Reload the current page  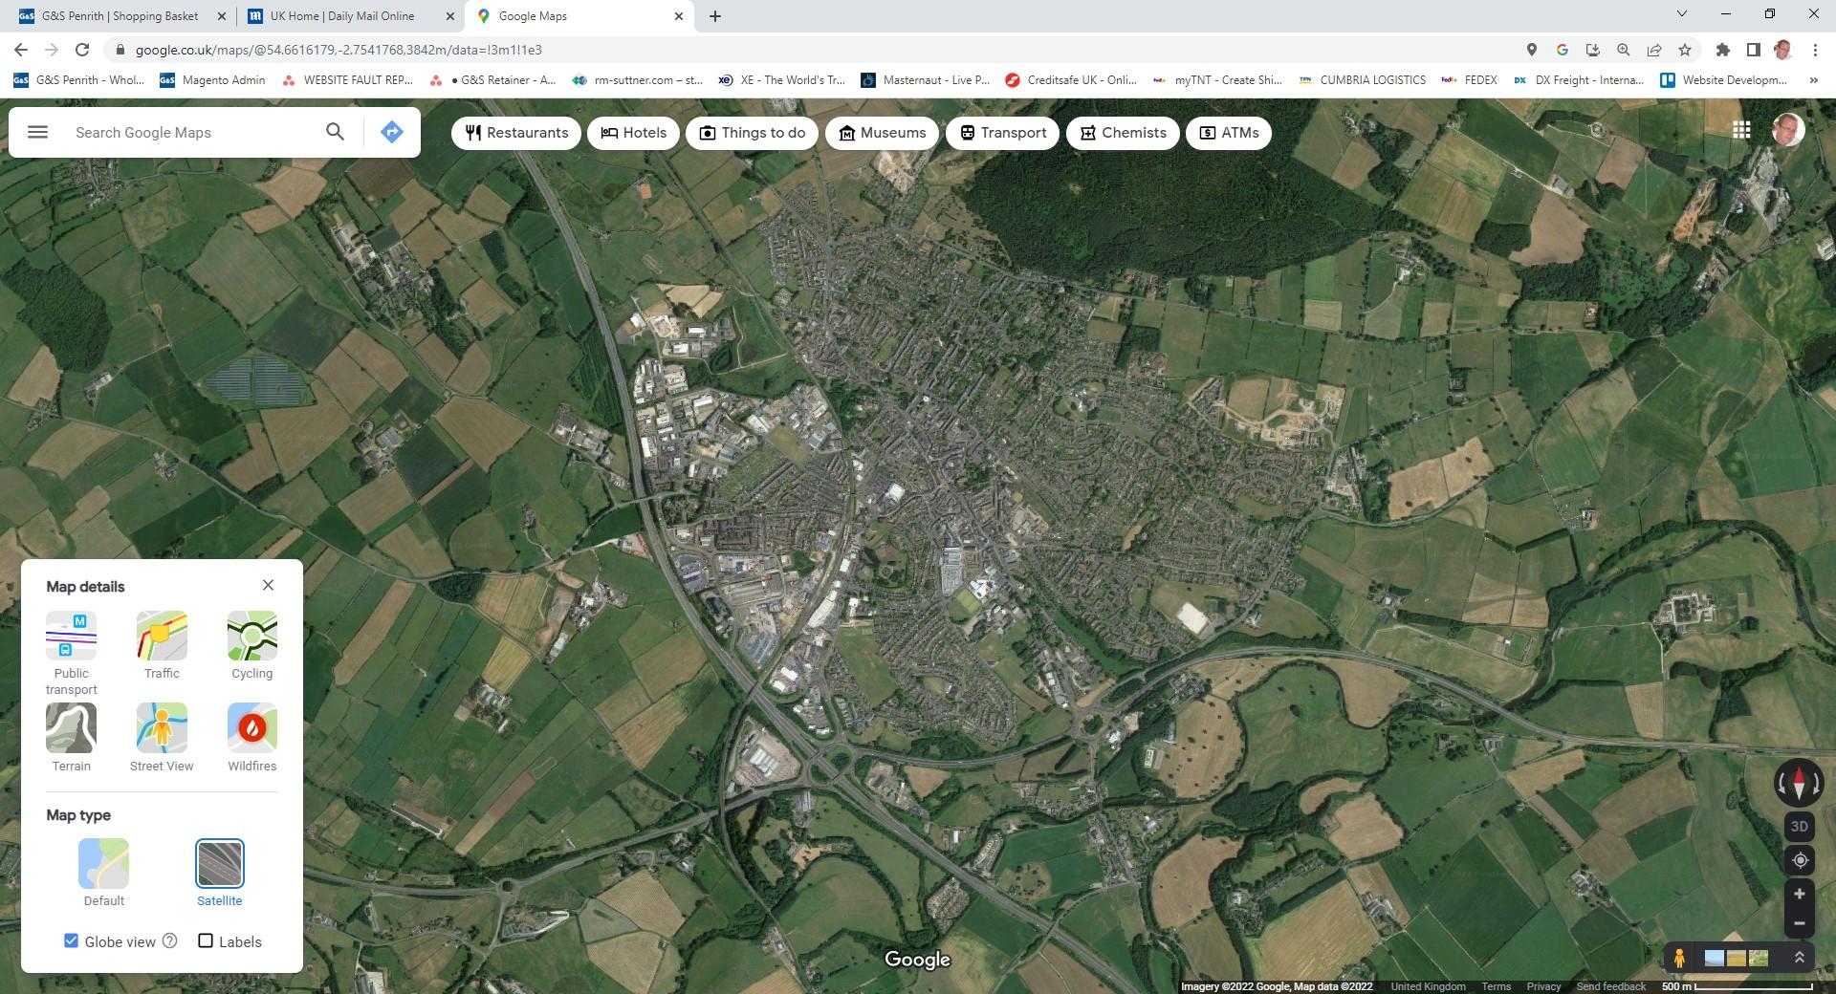coord(82,50)
